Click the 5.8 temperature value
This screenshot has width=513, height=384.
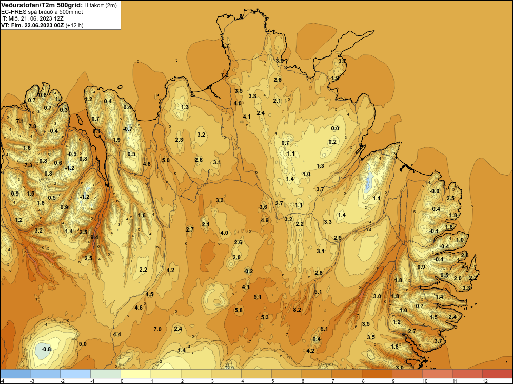coord(239,310)
